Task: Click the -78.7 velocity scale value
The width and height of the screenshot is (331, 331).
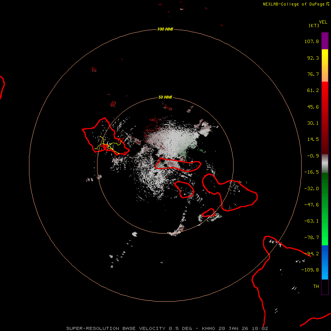Action: 312,238
